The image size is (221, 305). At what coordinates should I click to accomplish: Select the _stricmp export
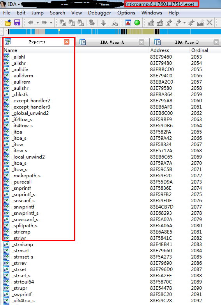[x=21, y=232]
